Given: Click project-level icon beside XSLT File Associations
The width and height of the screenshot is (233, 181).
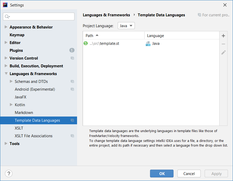Looking at the screenshot, I should pyautogui.click(x=72, y=136).
